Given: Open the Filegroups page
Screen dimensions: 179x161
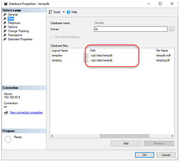Looking at the screenshot, I should [x=14, y=23].
